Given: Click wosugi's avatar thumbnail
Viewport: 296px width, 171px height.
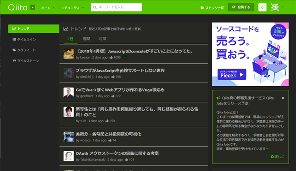Looking at the screenshot, I should (x=68, y=137).
